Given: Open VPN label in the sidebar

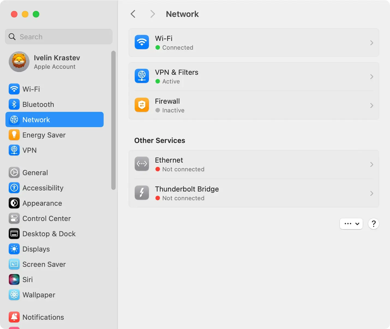Looking at the screenshot, I should click(29, 150).
